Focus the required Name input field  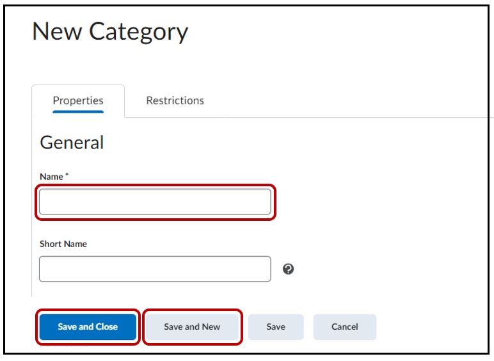click(155, 202)
